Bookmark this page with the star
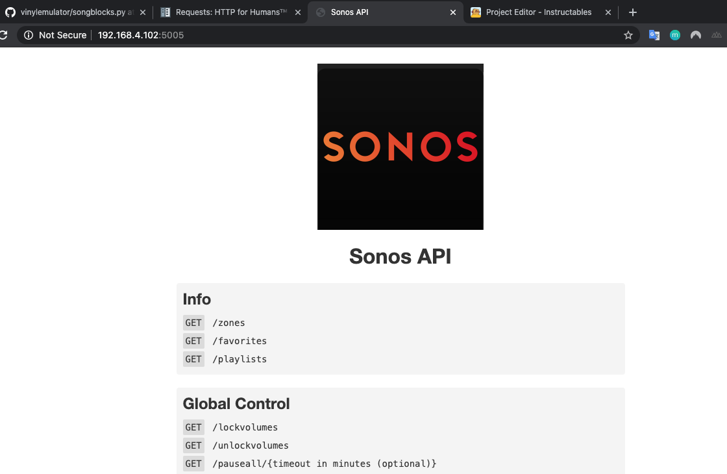The height and width of the screenshot is (474, 727). coord(628,35)
